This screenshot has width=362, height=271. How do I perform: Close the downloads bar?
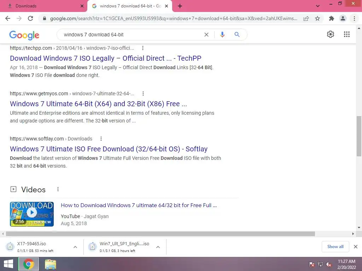tap(356, 247)
